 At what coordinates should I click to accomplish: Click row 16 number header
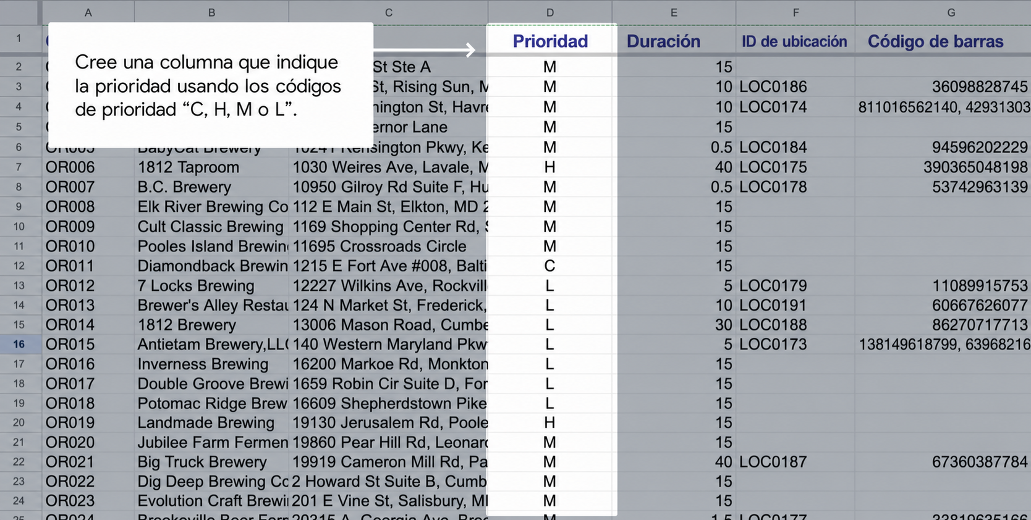click(19, 344)
